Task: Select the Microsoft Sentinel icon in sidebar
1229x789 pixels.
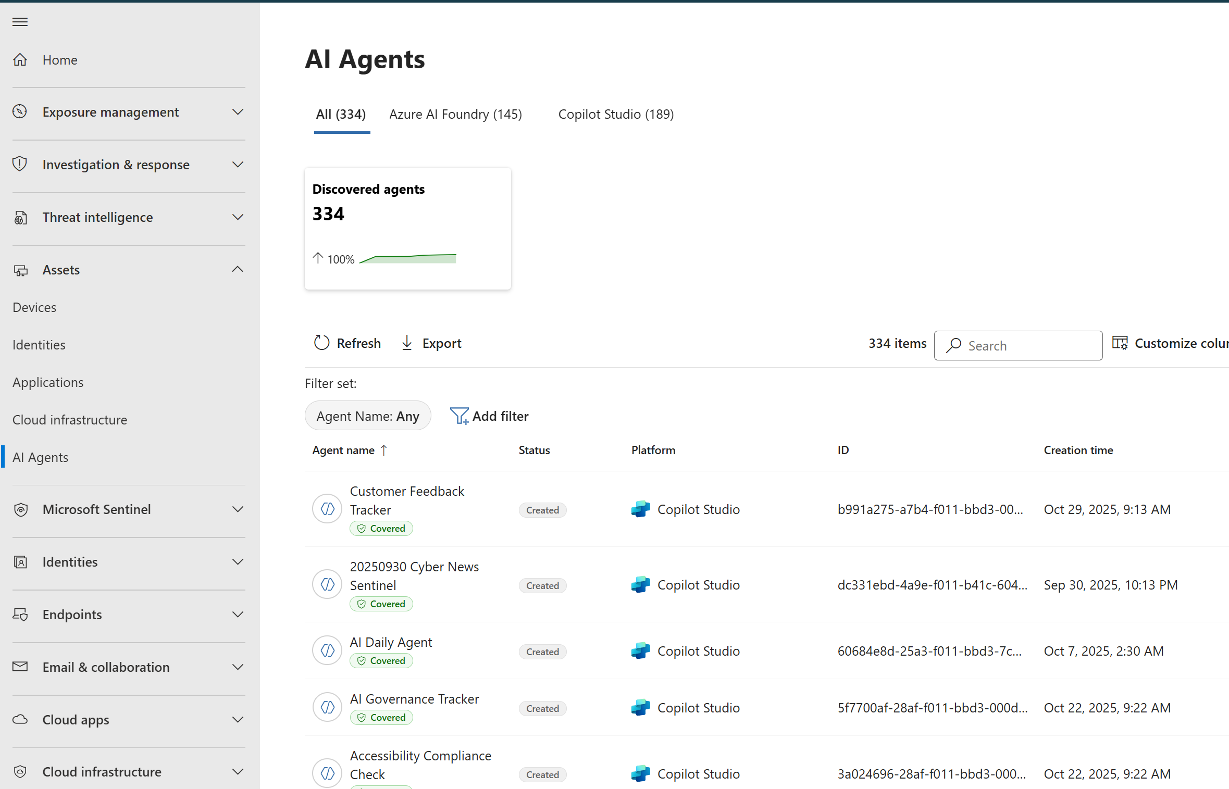Action: click(x=20, y=509)
